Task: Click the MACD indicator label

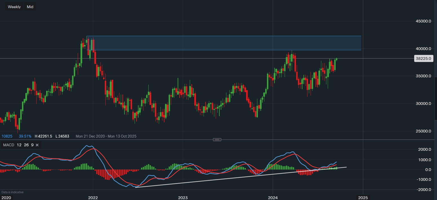Action: coord(8,145)
